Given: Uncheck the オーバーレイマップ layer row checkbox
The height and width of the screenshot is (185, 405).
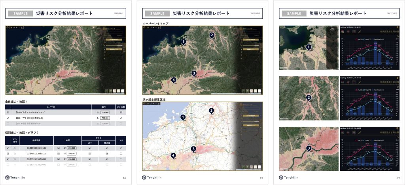Looking at the screenshot, I should tap(8, 113).
